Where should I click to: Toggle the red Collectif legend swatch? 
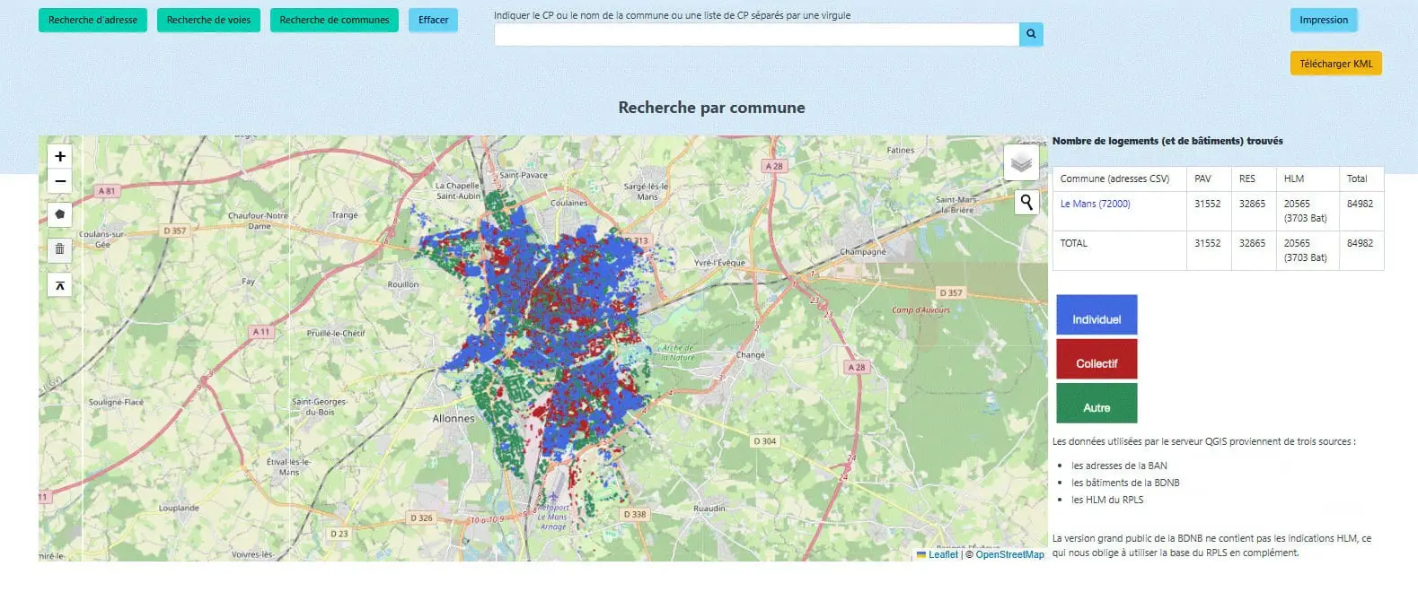(x=1097, y=359)
